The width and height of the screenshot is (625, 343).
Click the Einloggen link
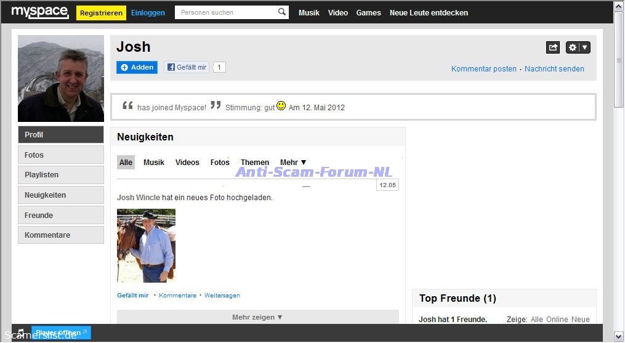tap(148, 13)
